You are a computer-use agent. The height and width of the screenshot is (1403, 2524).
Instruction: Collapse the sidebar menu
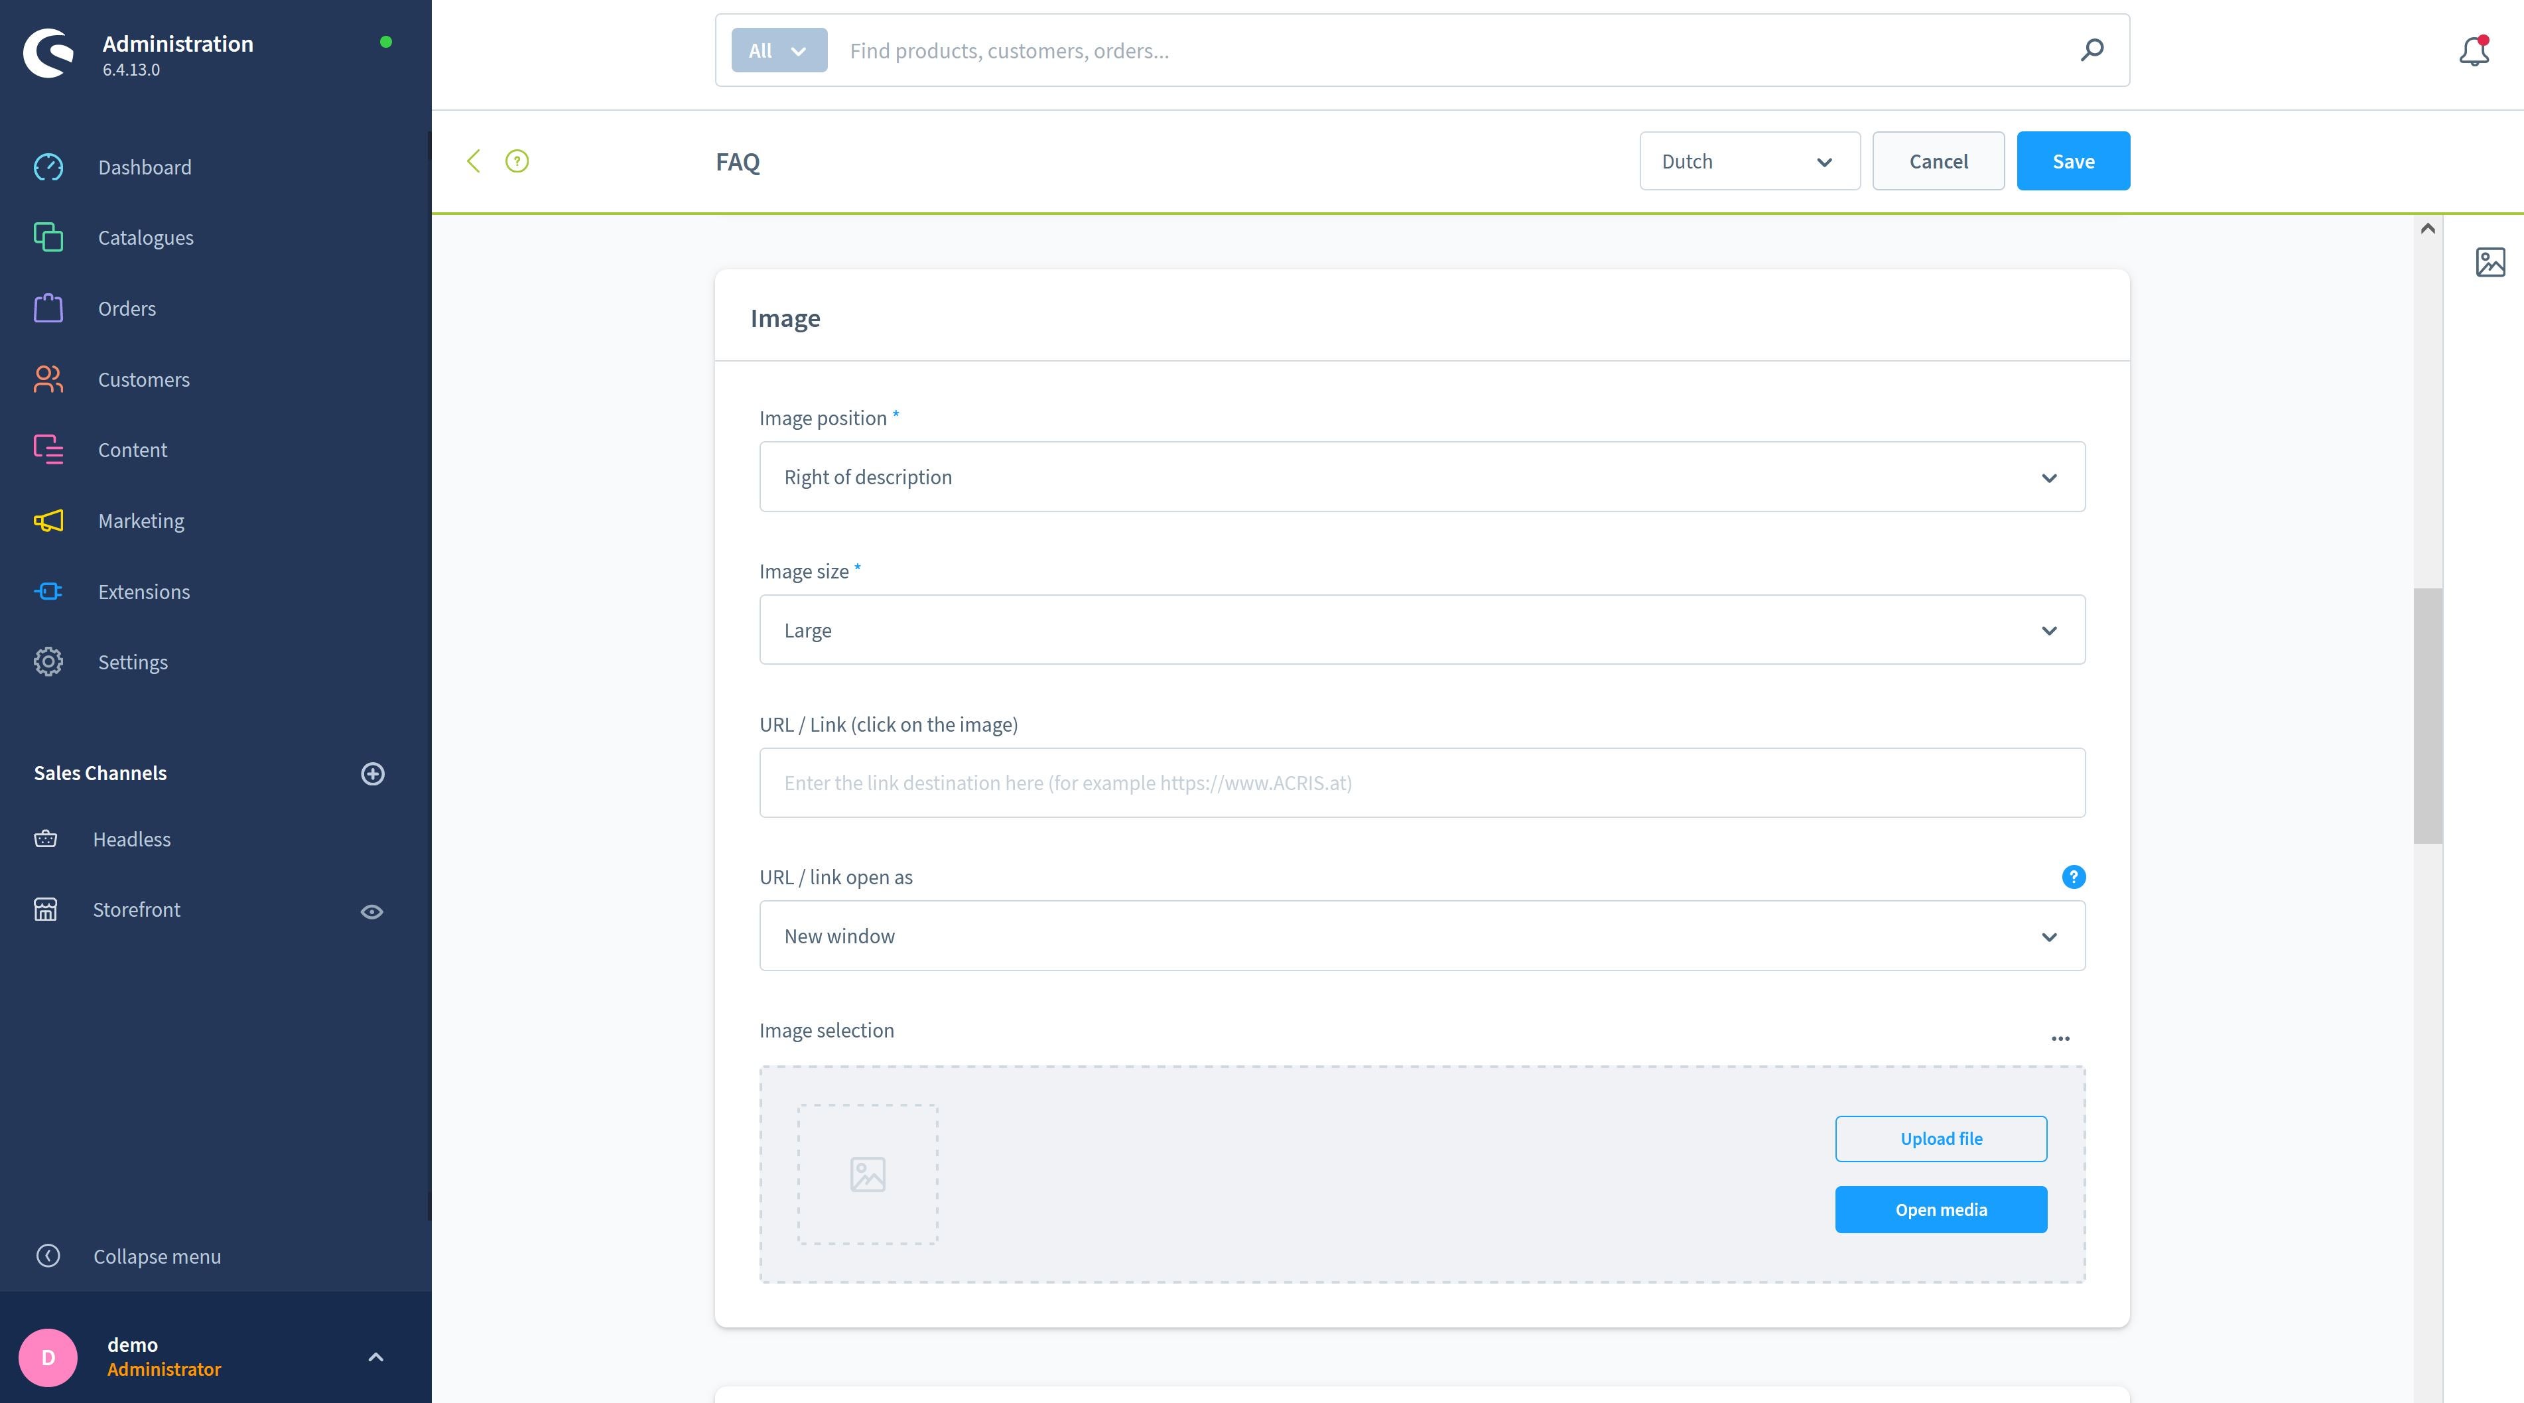pos(157,1257)
